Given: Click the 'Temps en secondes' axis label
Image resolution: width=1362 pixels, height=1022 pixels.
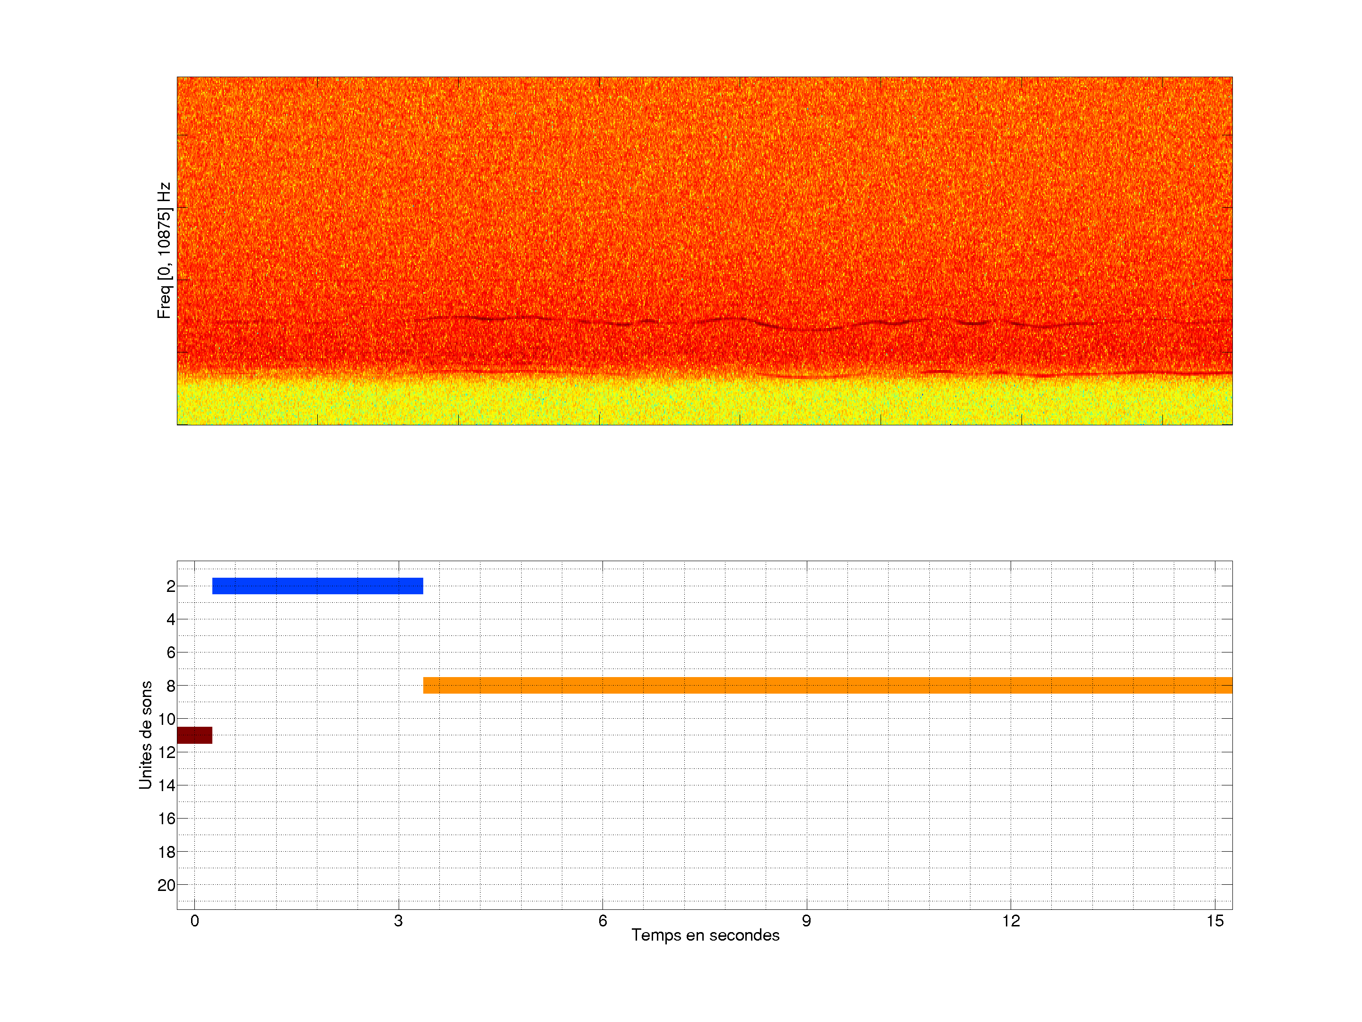Looking at the screenshot, I should click(x=705, y=935).
